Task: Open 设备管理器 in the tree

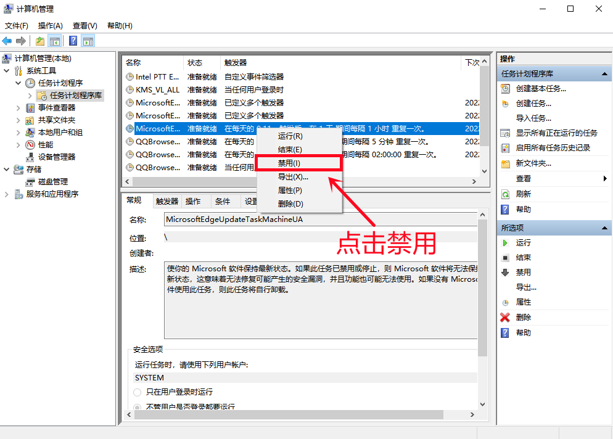Action: point(56,157)
